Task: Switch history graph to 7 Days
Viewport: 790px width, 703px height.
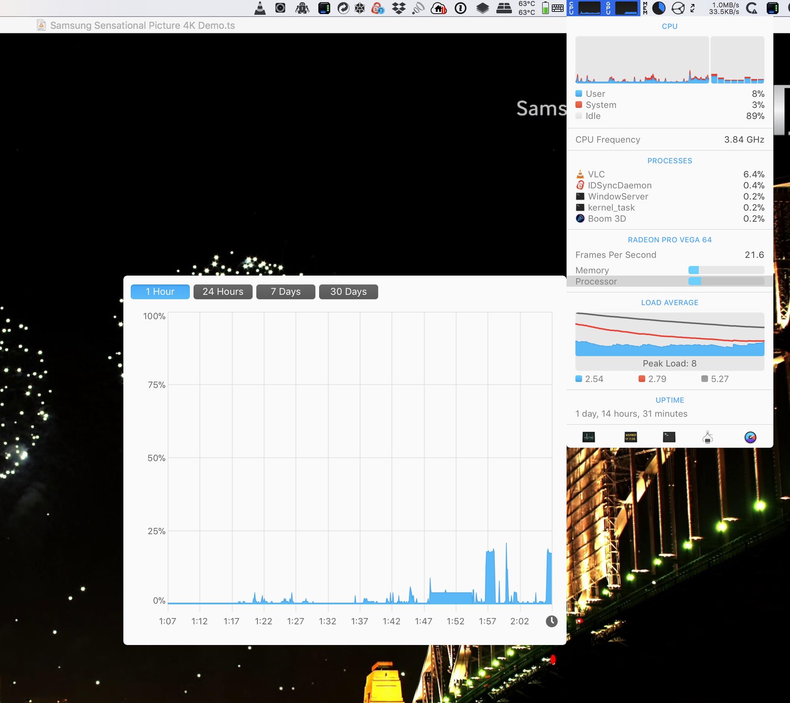Action: pos(285,291)
